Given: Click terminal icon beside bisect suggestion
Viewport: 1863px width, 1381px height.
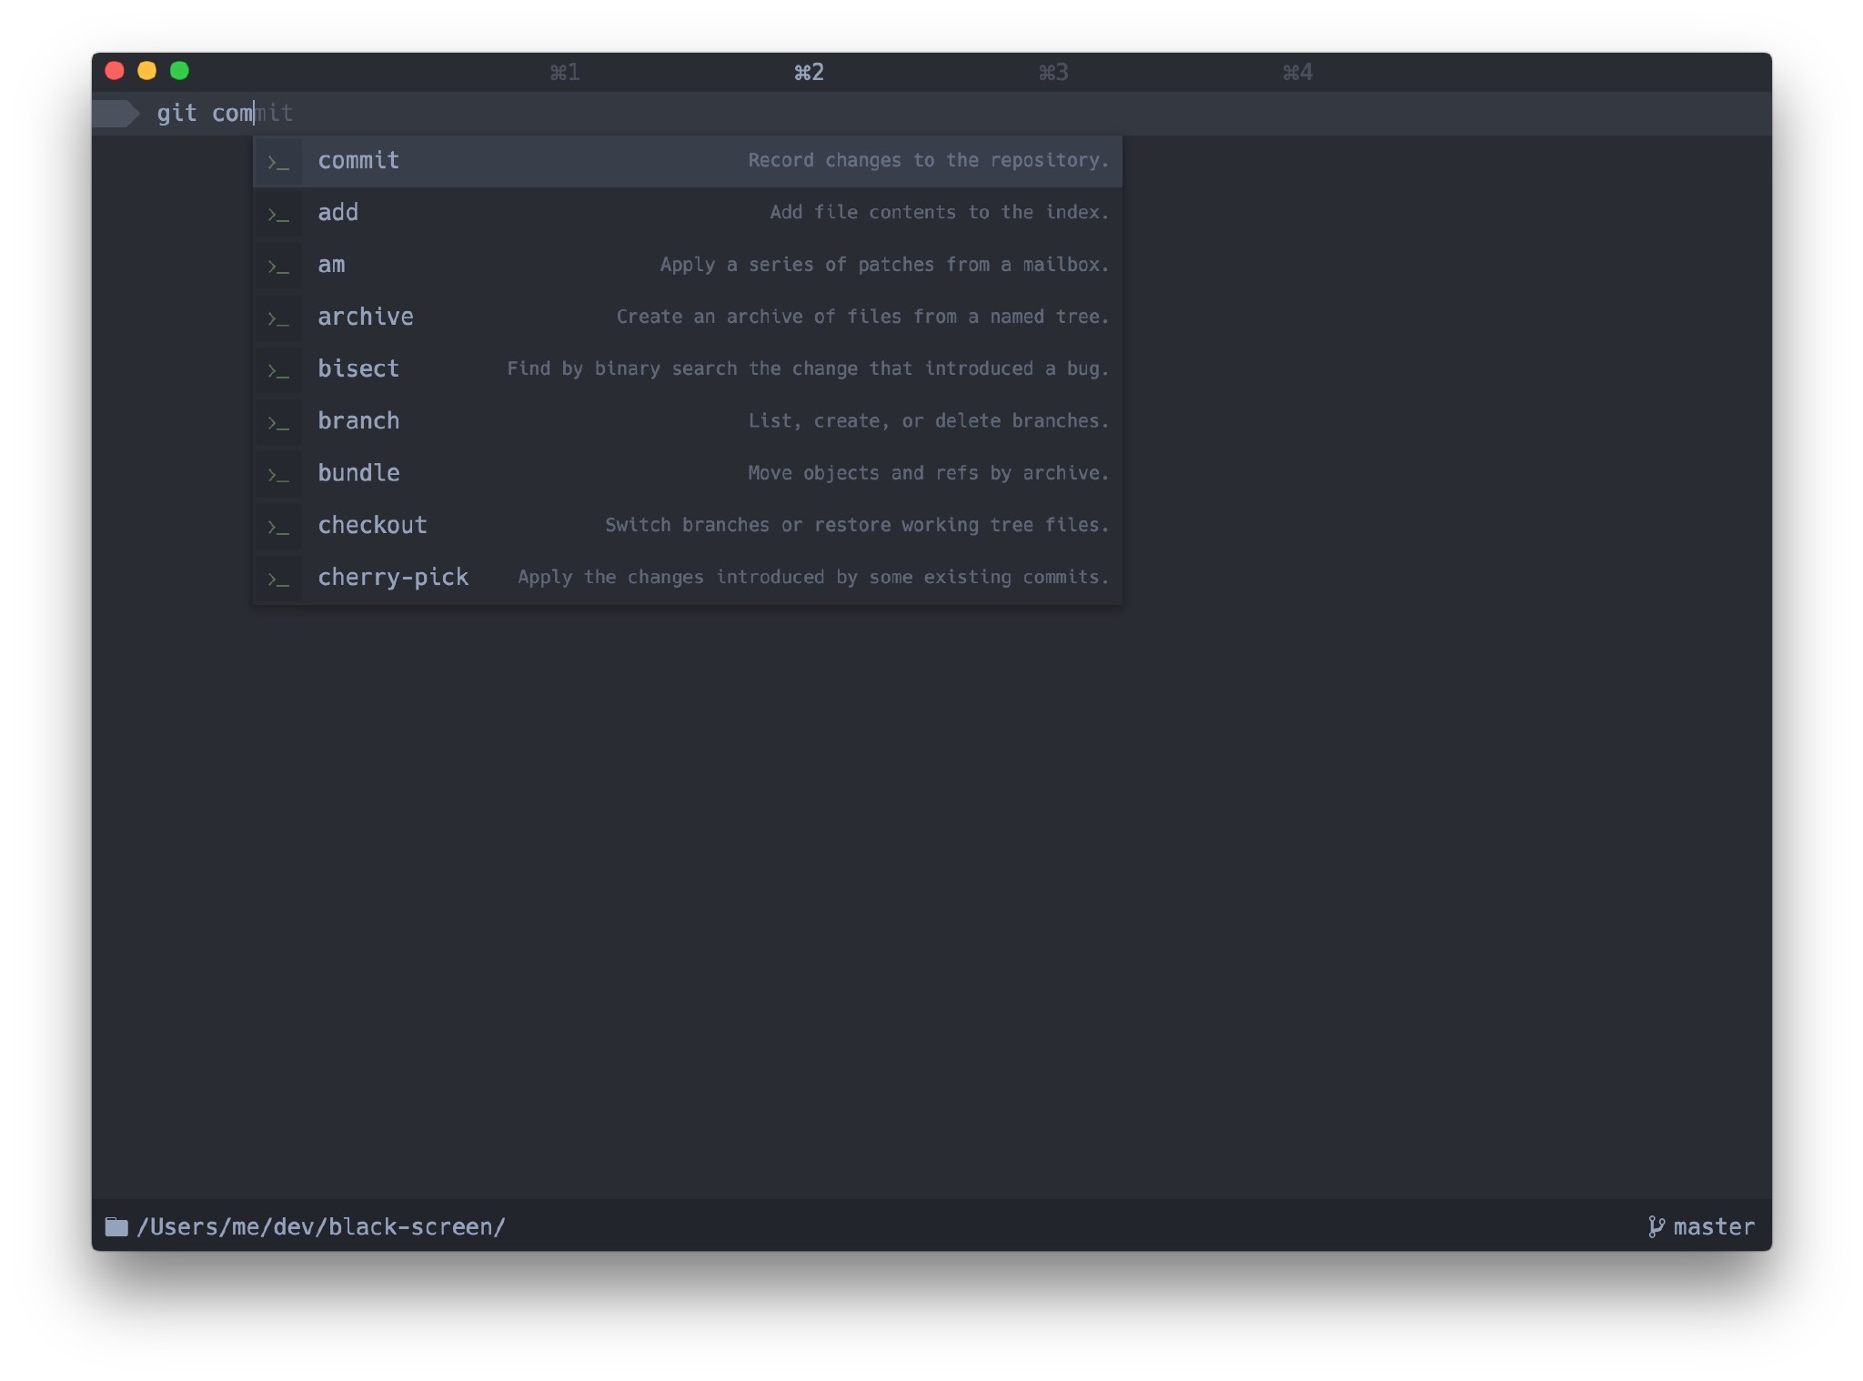Looking at the screenshot, I should [x=278, y=370].
